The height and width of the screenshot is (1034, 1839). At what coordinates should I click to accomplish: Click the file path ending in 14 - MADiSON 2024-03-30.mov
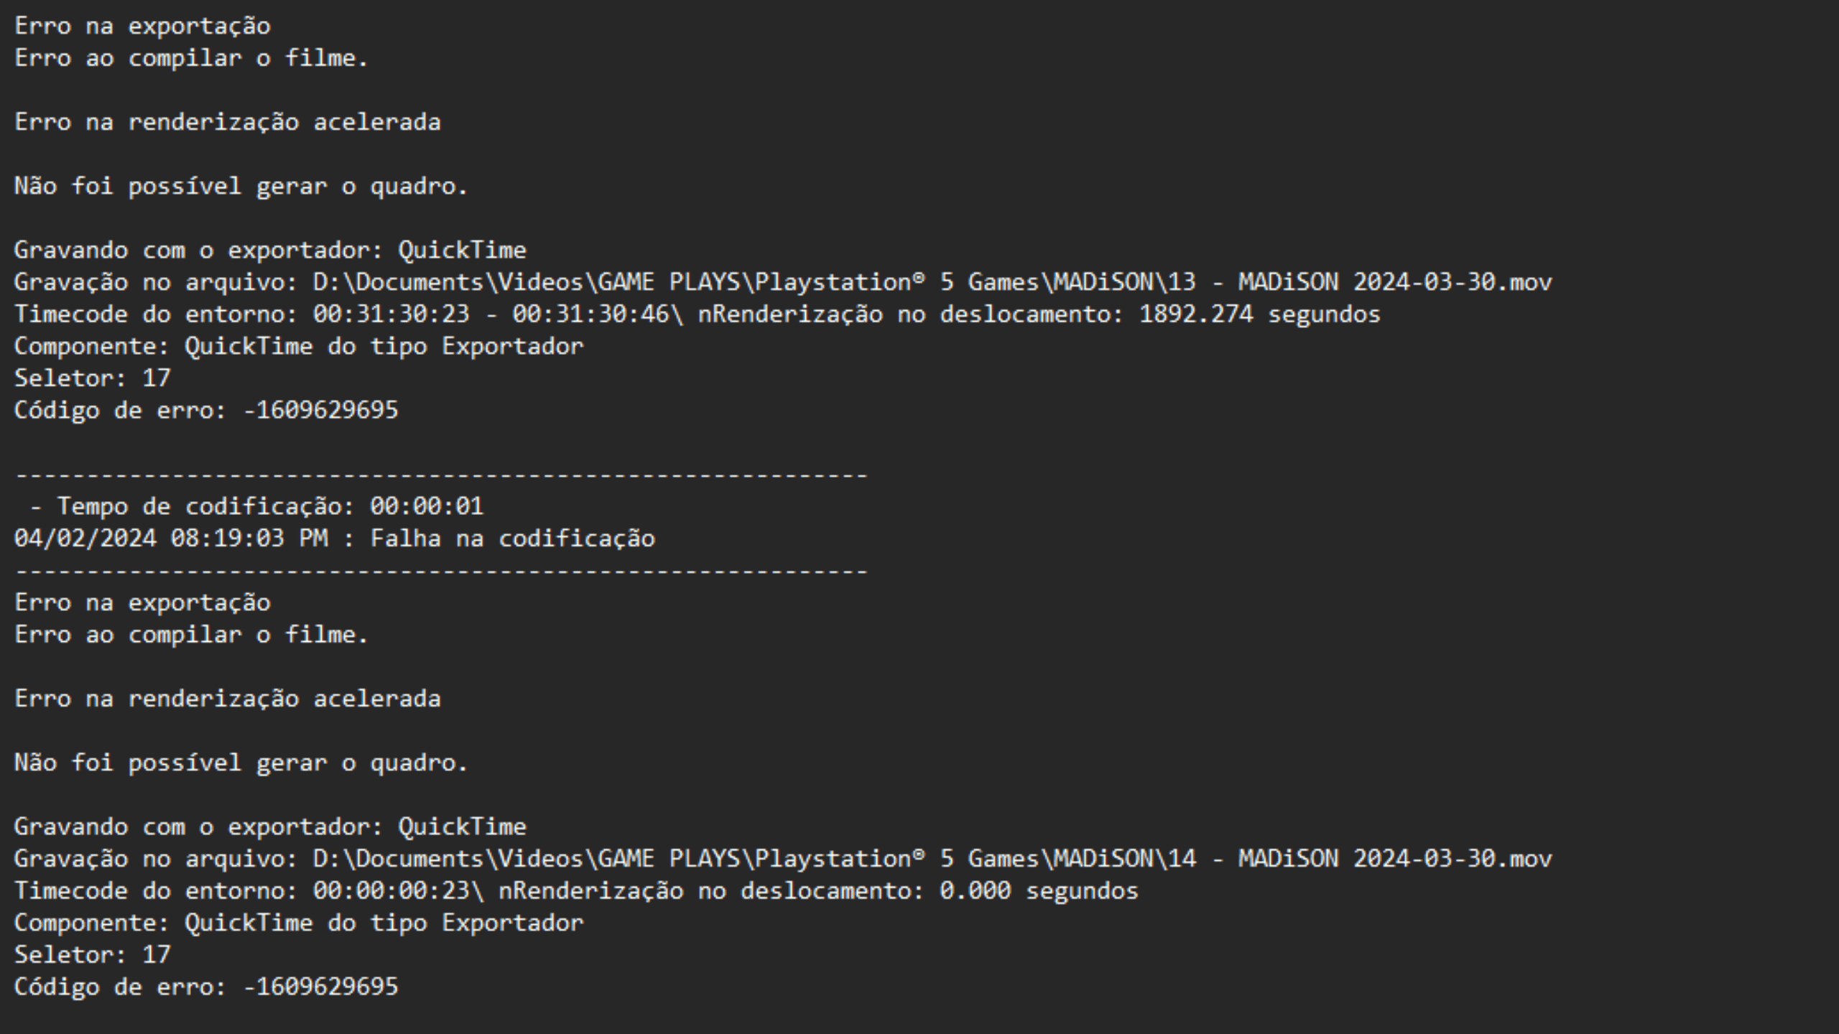pos(932,859)
